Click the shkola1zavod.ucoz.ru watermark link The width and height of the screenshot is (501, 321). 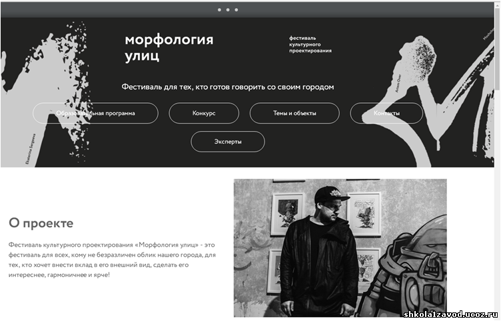pos(451,314)
